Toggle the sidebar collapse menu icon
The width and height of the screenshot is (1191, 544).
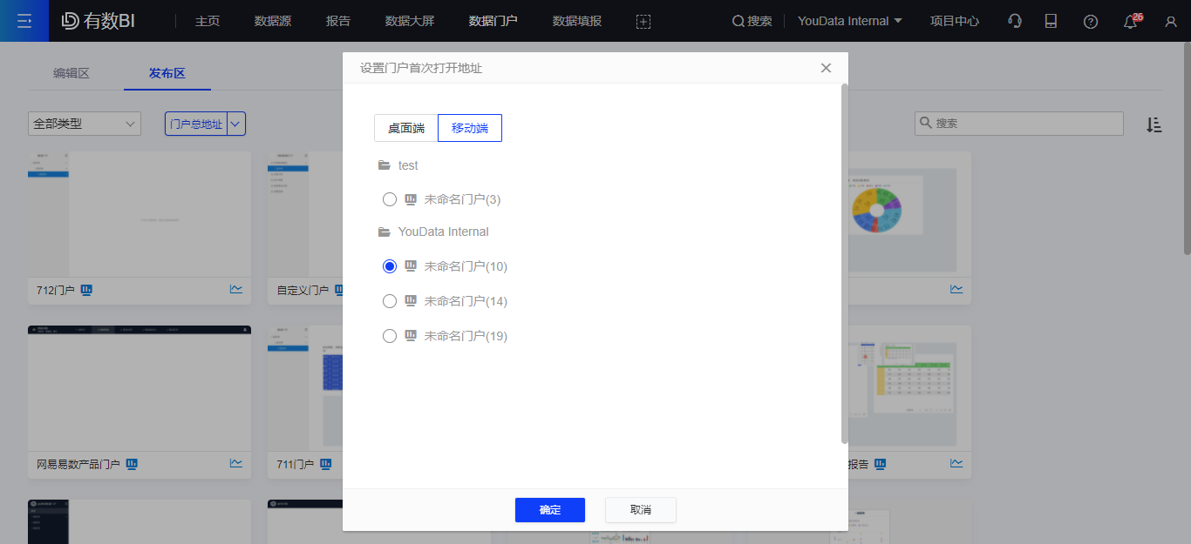click(24, 21)
